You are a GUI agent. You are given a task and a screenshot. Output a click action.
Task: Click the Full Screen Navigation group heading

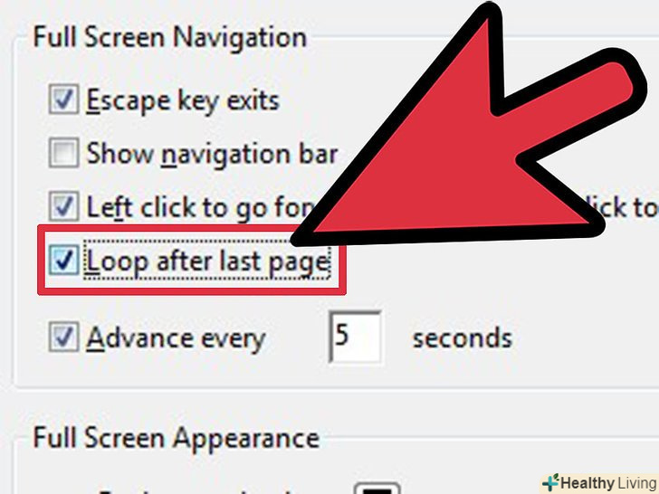(x=170, y=38)
